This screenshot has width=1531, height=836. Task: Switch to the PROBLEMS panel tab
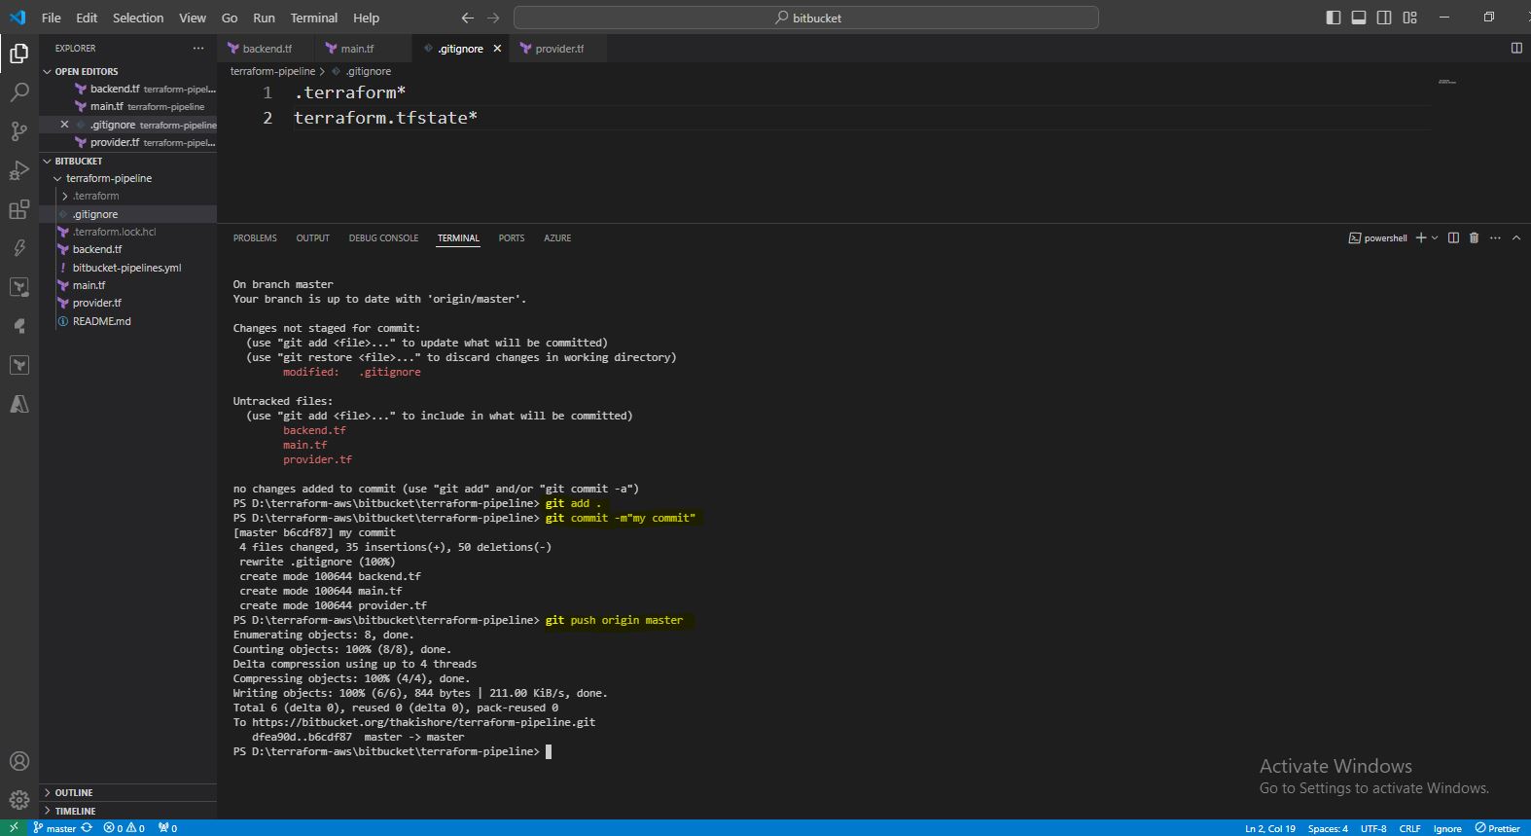255,237
